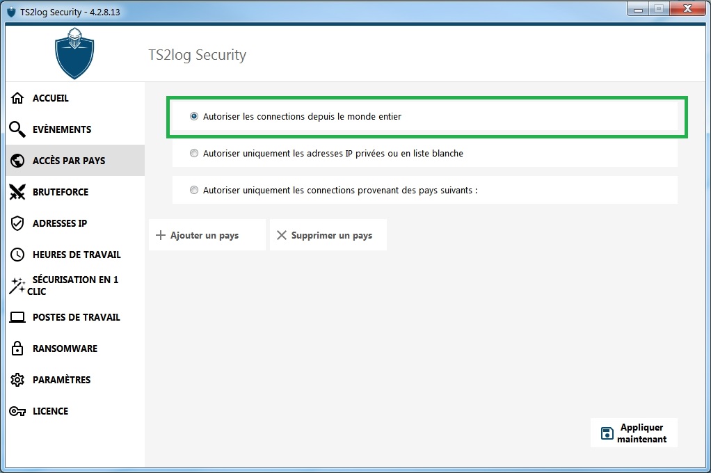Click the padlock Ransomware icon
The width and height of the screenshot is (711, 473).
17,348
